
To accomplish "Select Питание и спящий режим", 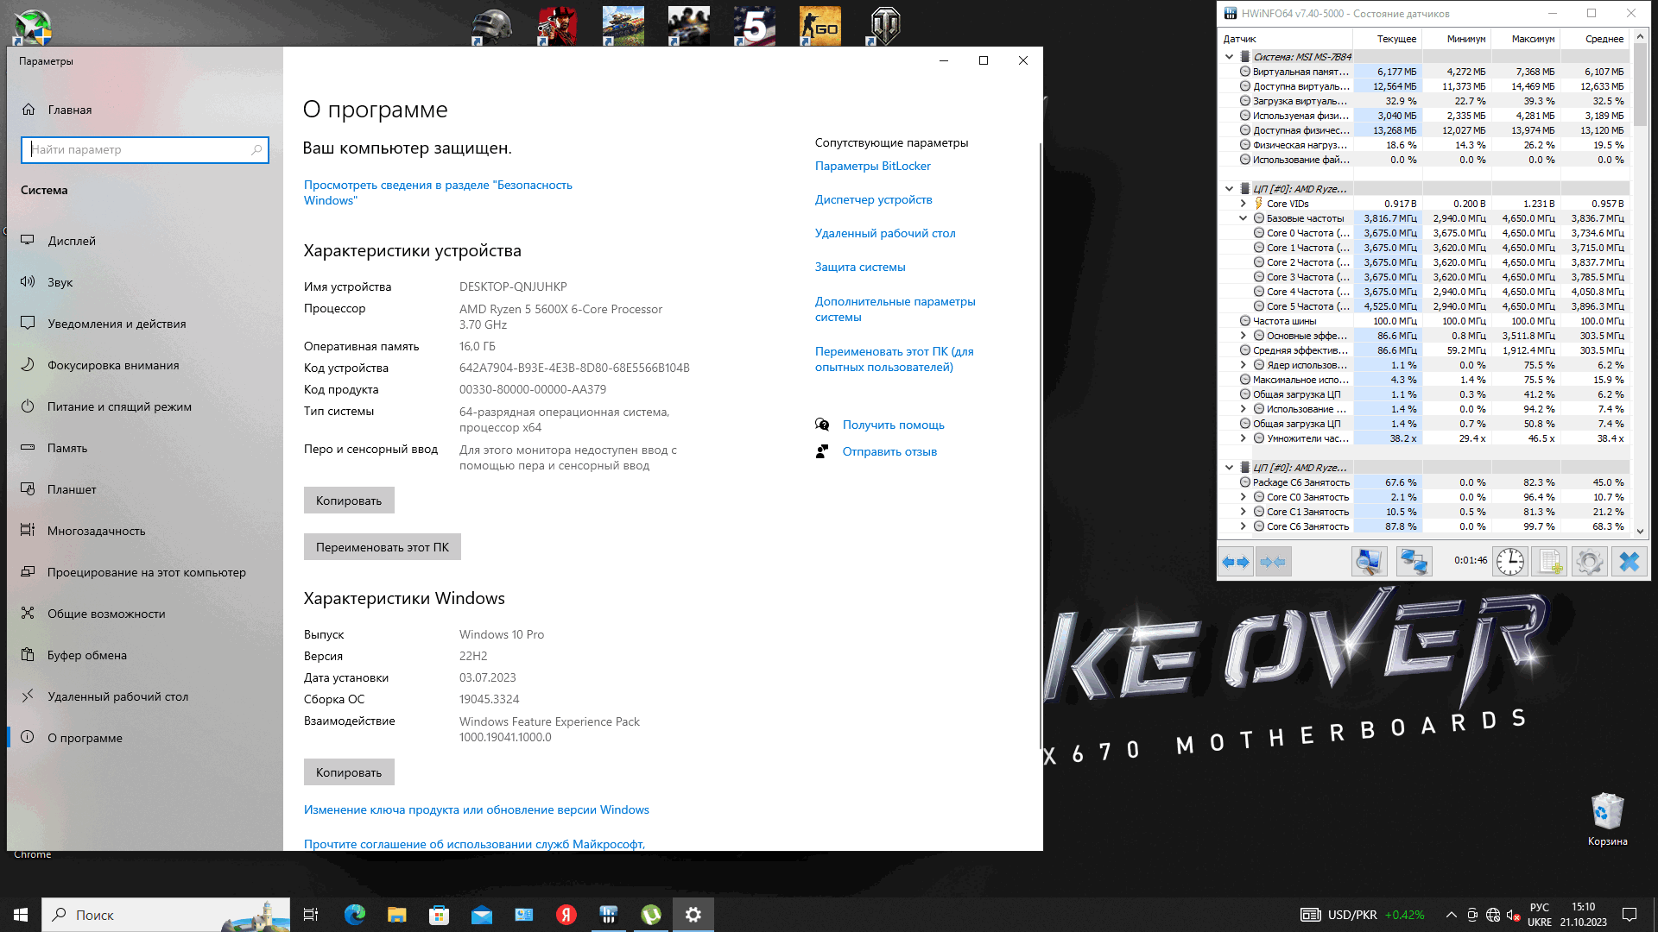I will tap(145, 406).
